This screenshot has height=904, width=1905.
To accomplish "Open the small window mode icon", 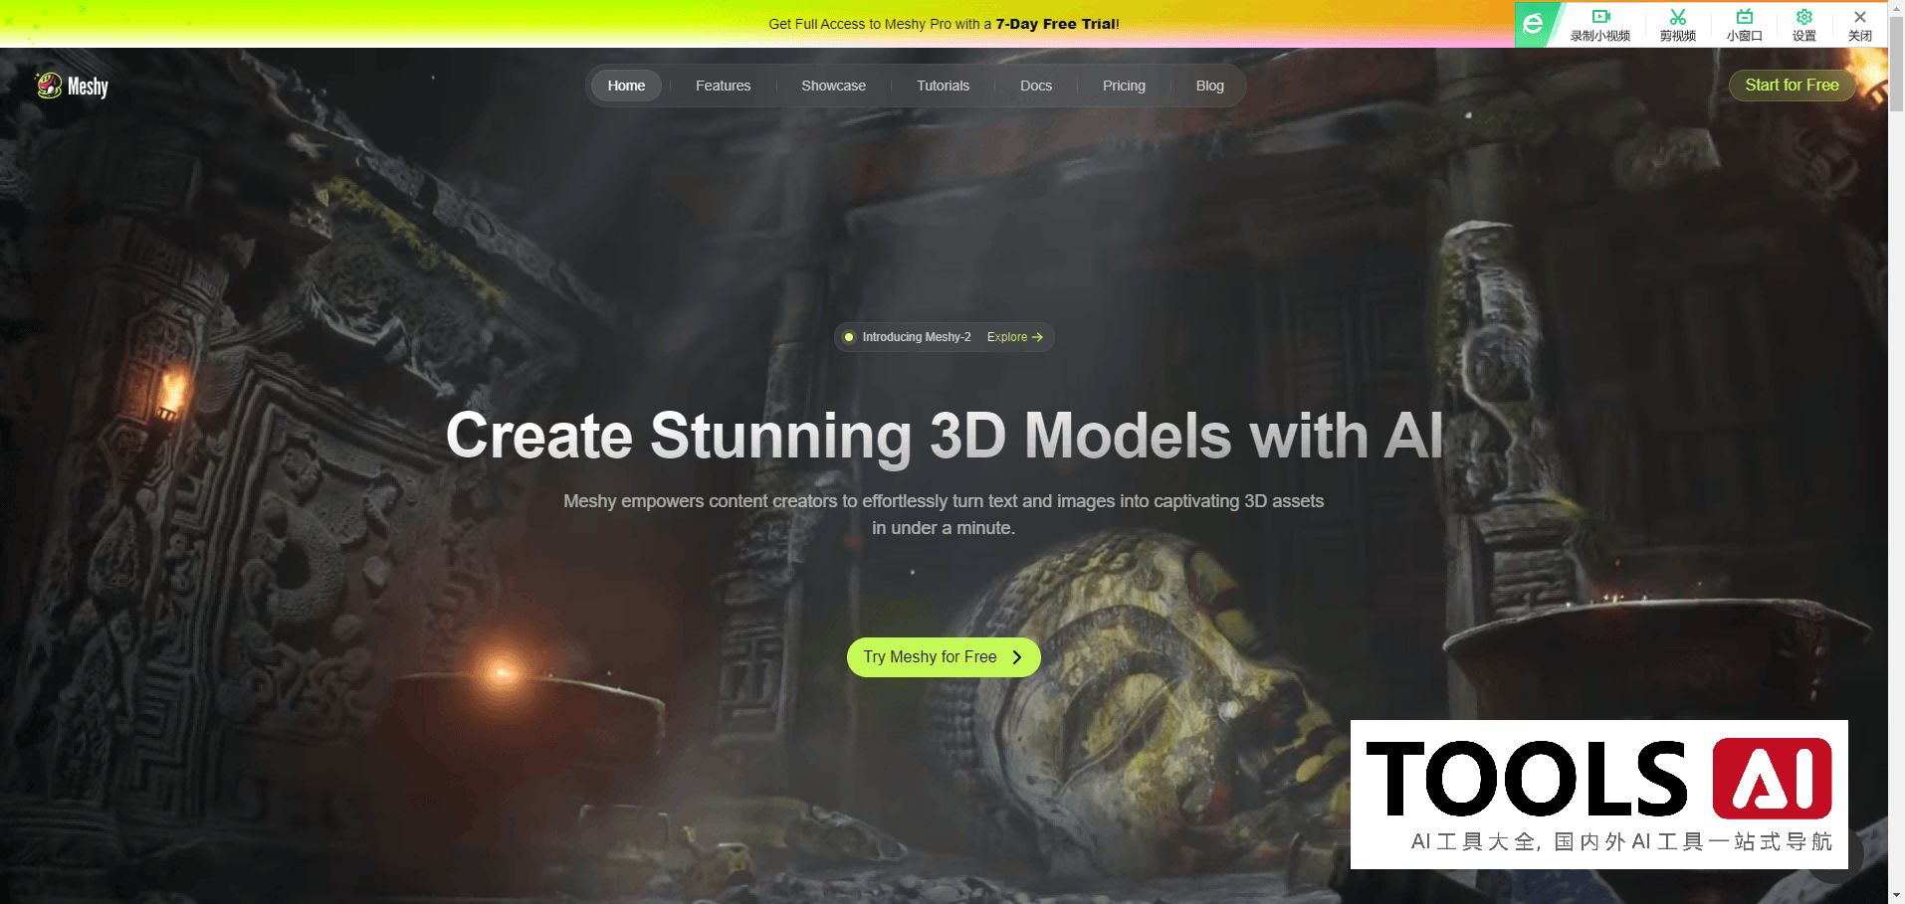I will 1744,17.
